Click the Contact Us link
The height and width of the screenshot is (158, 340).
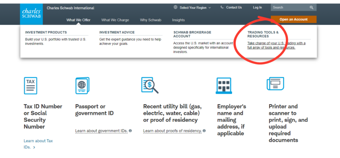pos(234,7)
